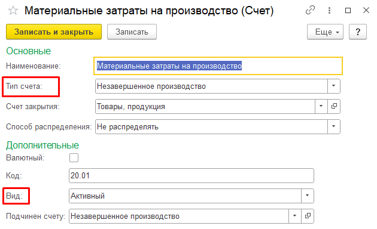Click the Тип счета field value
The width and height of the screenshot is (377, 229).
(211, 86)
